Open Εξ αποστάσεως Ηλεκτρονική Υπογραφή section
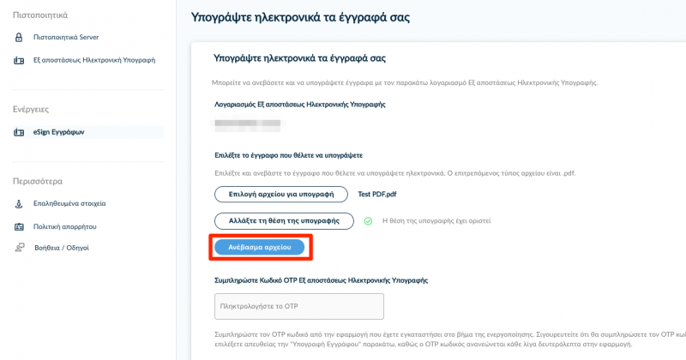This screenshot has height=360, width=686. point(94,60)
